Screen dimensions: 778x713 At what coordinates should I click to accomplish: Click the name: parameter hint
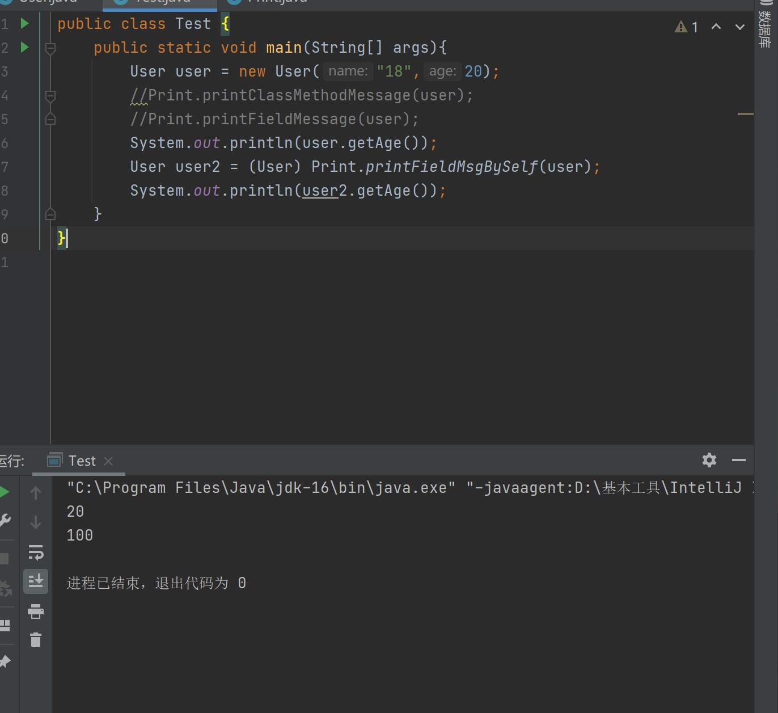tap(348, 71)
